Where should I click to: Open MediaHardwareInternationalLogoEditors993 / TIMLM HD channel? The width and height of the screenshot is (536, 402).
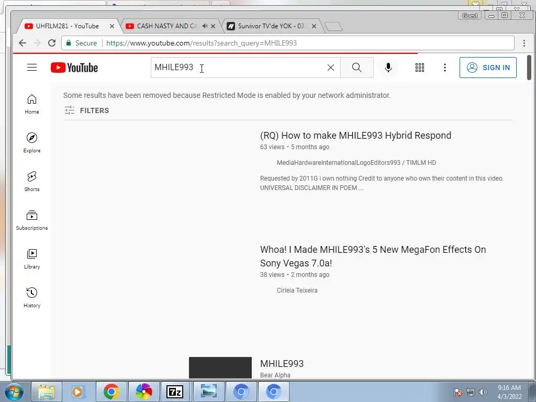click(356, 163)
